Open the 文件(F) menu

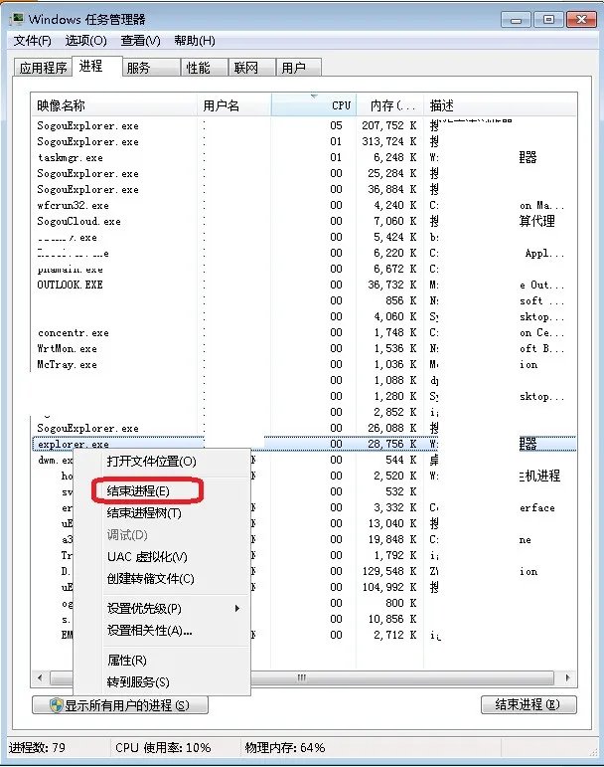(32, 41)
